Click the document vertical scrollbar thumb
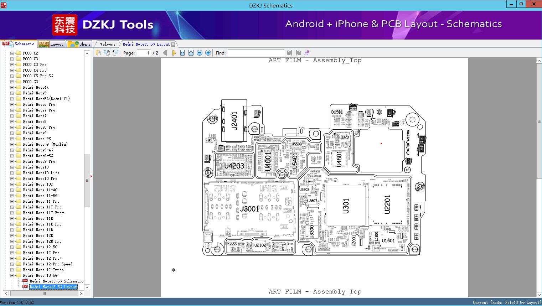 click(539, 121)
